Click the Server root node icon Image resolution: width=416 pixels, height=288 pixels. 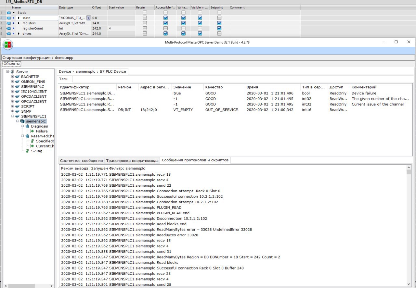tap(12, 72)
